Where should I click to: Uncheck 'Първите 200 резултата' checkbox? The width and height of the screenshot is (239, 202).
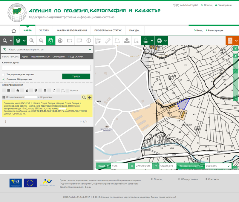pos(3,79)
